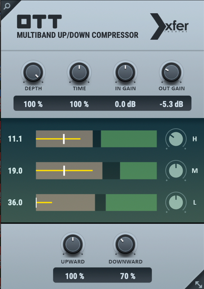Click the high band value 11.1
The width and height of the screenshot is (204, 289).
coord(15,139)
